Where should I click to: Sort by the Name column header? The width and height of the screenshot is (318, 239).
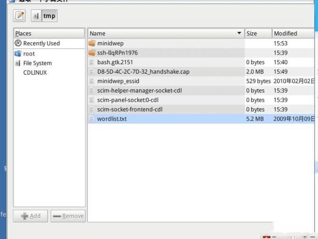click(166, 34)
